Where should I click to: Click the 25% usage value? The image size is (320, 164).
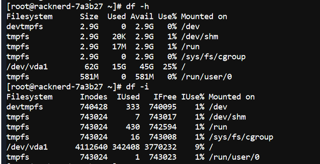170,67
